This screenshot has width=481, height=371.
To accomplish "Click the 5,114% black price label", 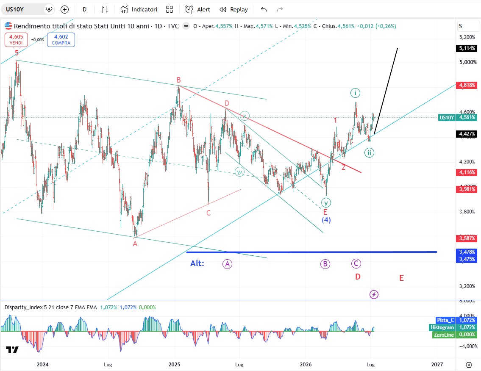I will (x=467, y=48).
